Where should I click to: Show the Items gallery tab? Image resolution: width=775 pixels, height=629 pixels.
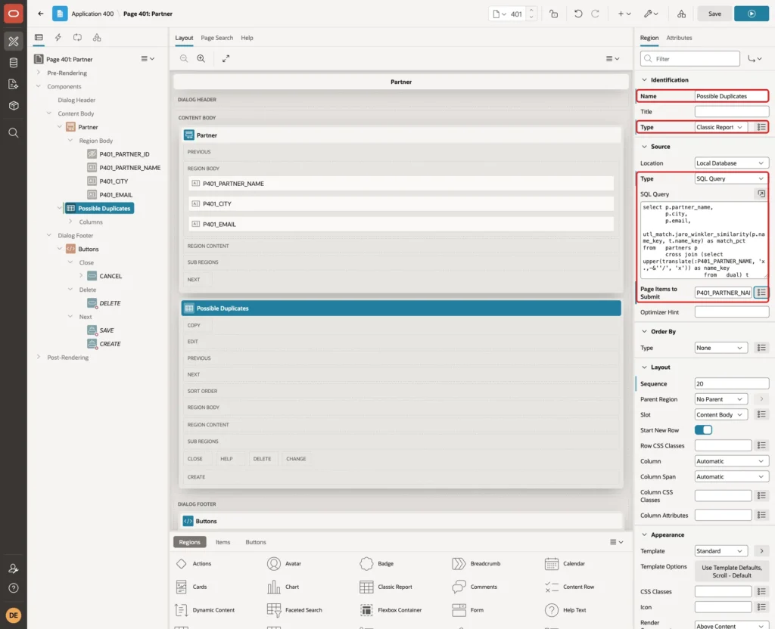tap(223, 541)
